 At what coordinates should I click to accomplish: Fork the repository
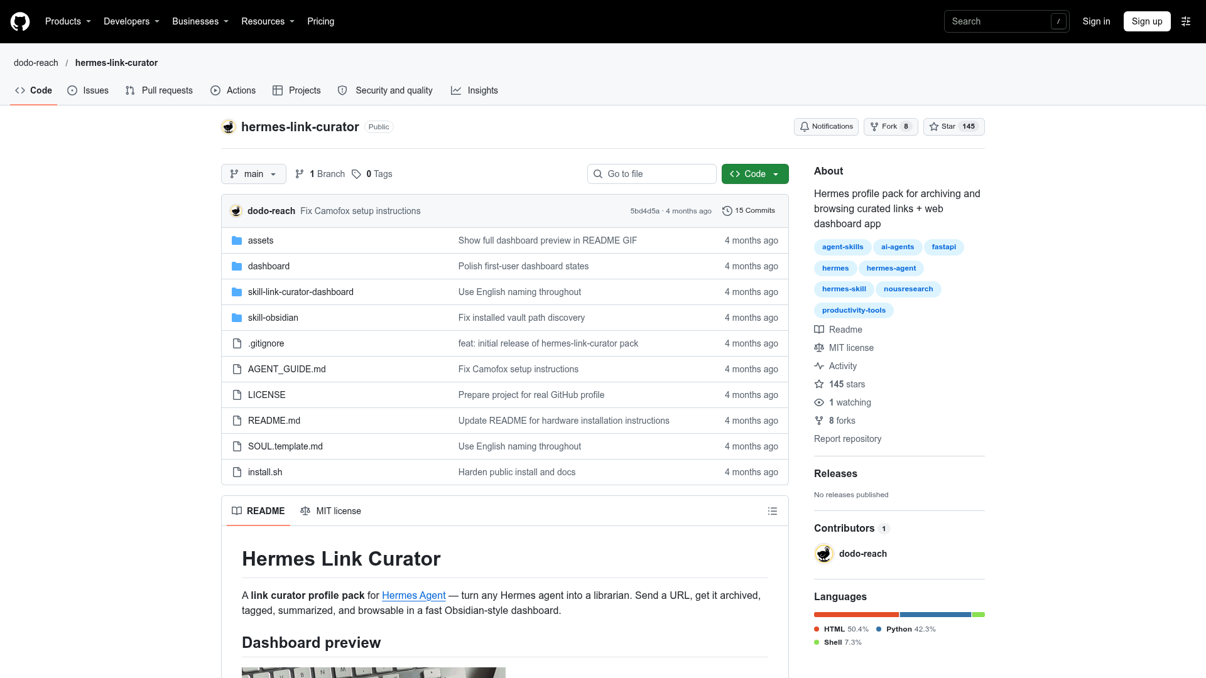pos(891,127)
